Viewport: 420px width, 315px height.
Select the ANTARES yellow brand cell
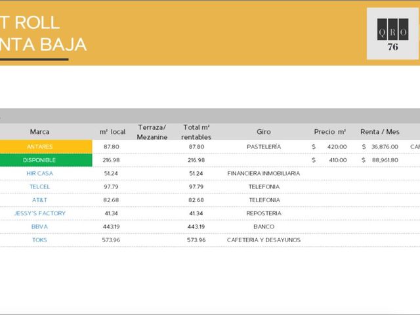[46, 146]
